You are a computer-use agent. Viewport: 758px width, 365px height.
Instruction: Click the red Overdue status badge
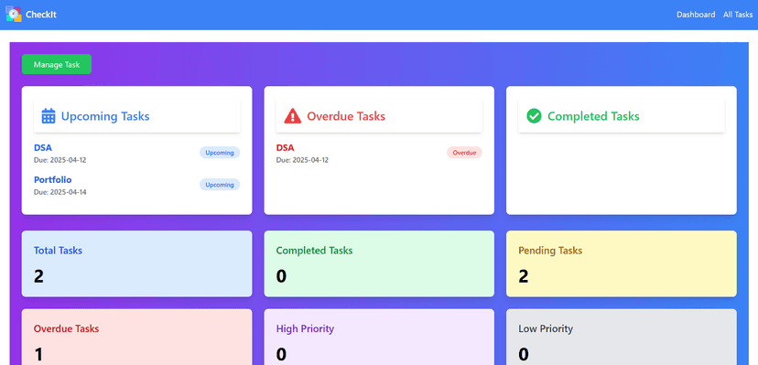464,153
